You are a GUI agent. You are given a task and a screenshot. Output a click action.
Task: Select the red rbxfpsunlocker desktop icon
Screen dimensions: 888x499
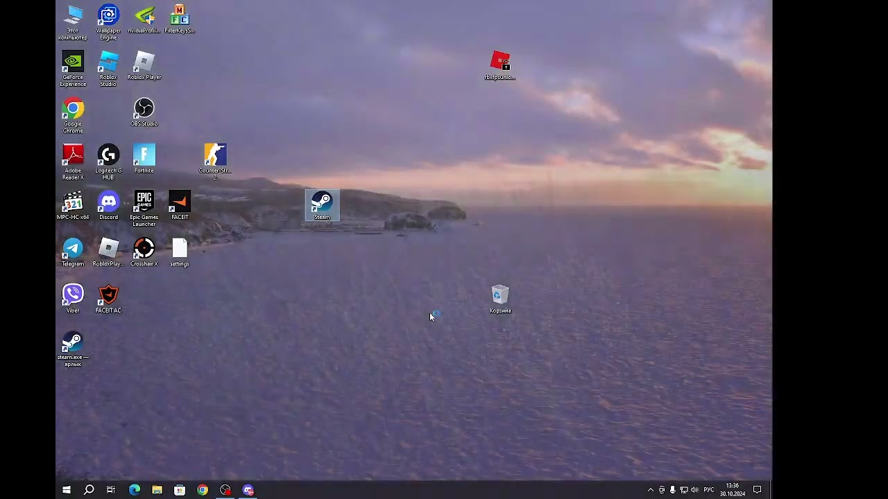click(500, 66)
